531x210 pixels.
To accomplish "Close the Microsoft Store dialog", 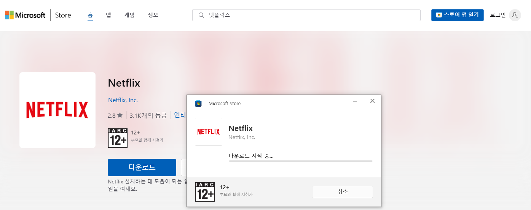I will (x=372, y=101).
